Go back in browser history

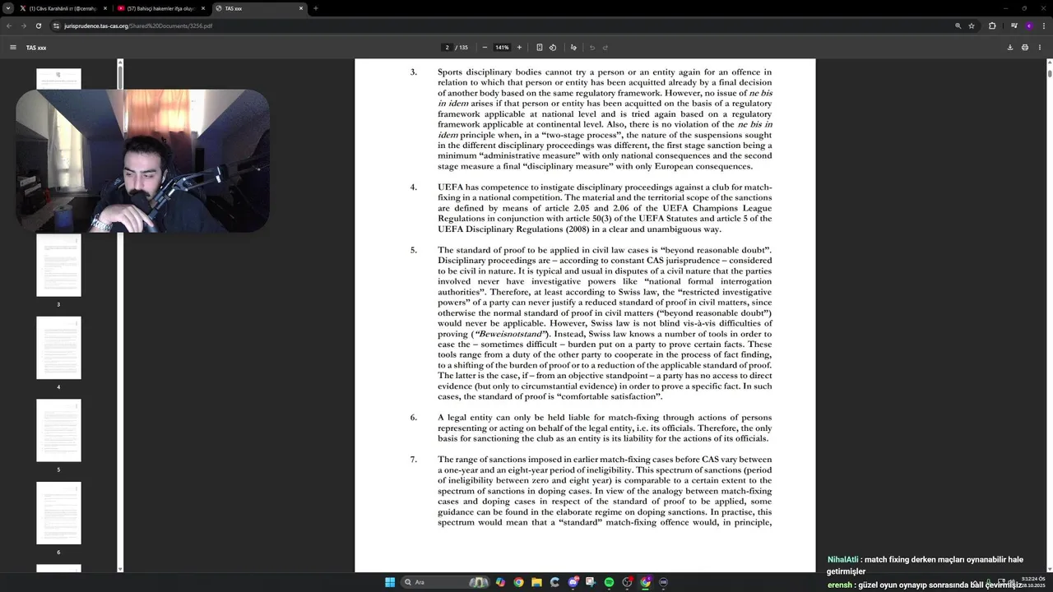9,25
